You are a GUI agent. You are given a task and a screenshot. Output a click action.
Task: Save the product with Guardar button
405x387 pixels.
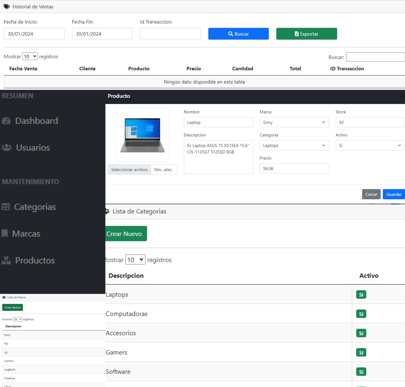point(393,194)
